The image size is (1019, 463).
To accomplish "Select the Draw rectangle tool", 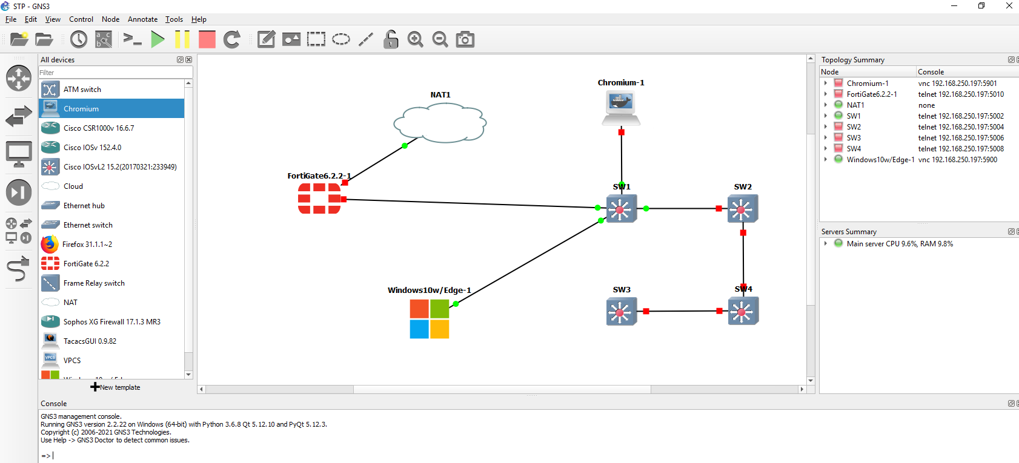I will (316, 39).
